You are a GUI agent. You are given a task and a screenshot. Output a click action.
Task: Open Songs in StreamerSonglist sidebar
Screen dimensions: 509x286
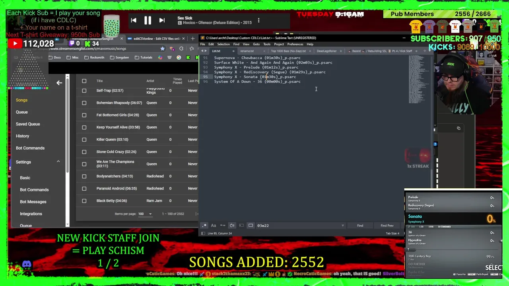pyautogui.click(x=21, y=100)
